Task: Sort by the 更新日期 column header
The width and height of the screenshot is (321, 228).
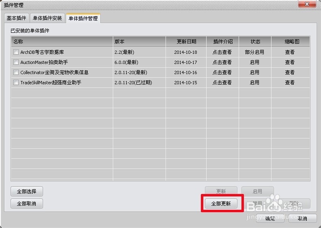Action: pos(186,41)
